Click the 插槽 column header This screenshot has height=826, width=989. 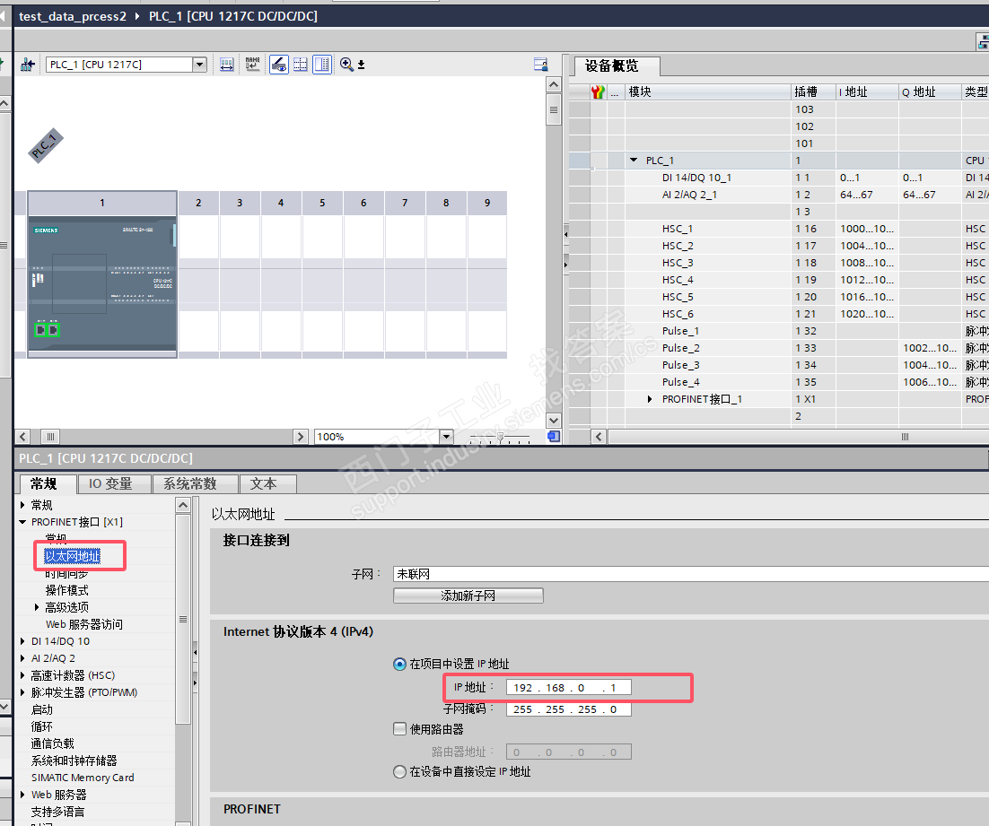pos(813,92)
